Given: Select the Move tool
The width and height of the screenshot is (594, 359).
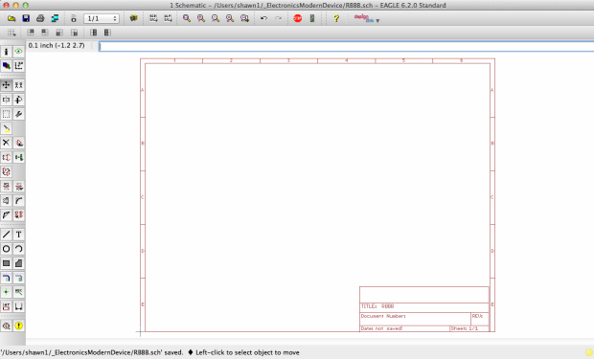Looking at the screenshot, I should tap(6, 85).
